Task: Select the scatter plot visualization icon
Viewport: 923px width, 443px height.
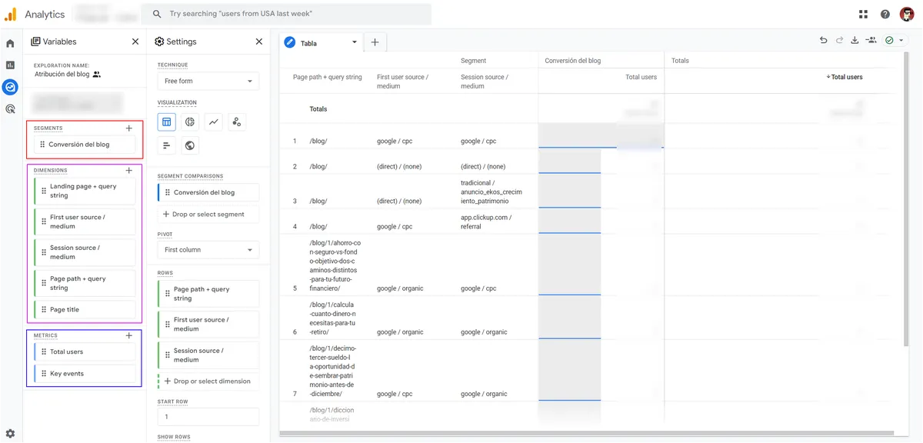Action: [x=237, y=122]
